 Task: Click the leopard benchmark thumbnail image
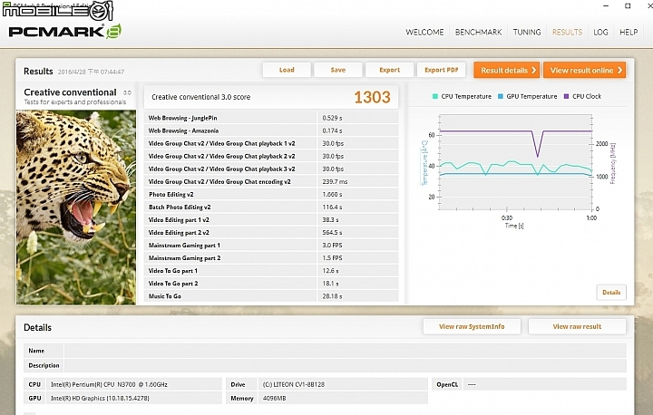click(x=76, y=207)
